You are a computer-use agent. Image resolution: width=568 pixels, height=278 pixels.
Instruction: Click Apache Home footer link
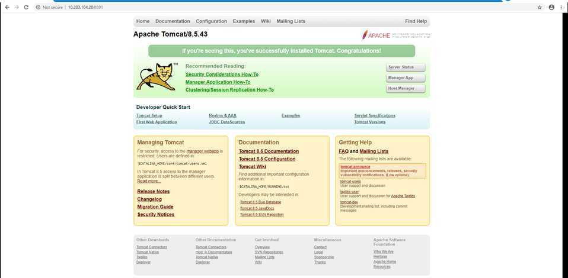click(x=385, y=261)
